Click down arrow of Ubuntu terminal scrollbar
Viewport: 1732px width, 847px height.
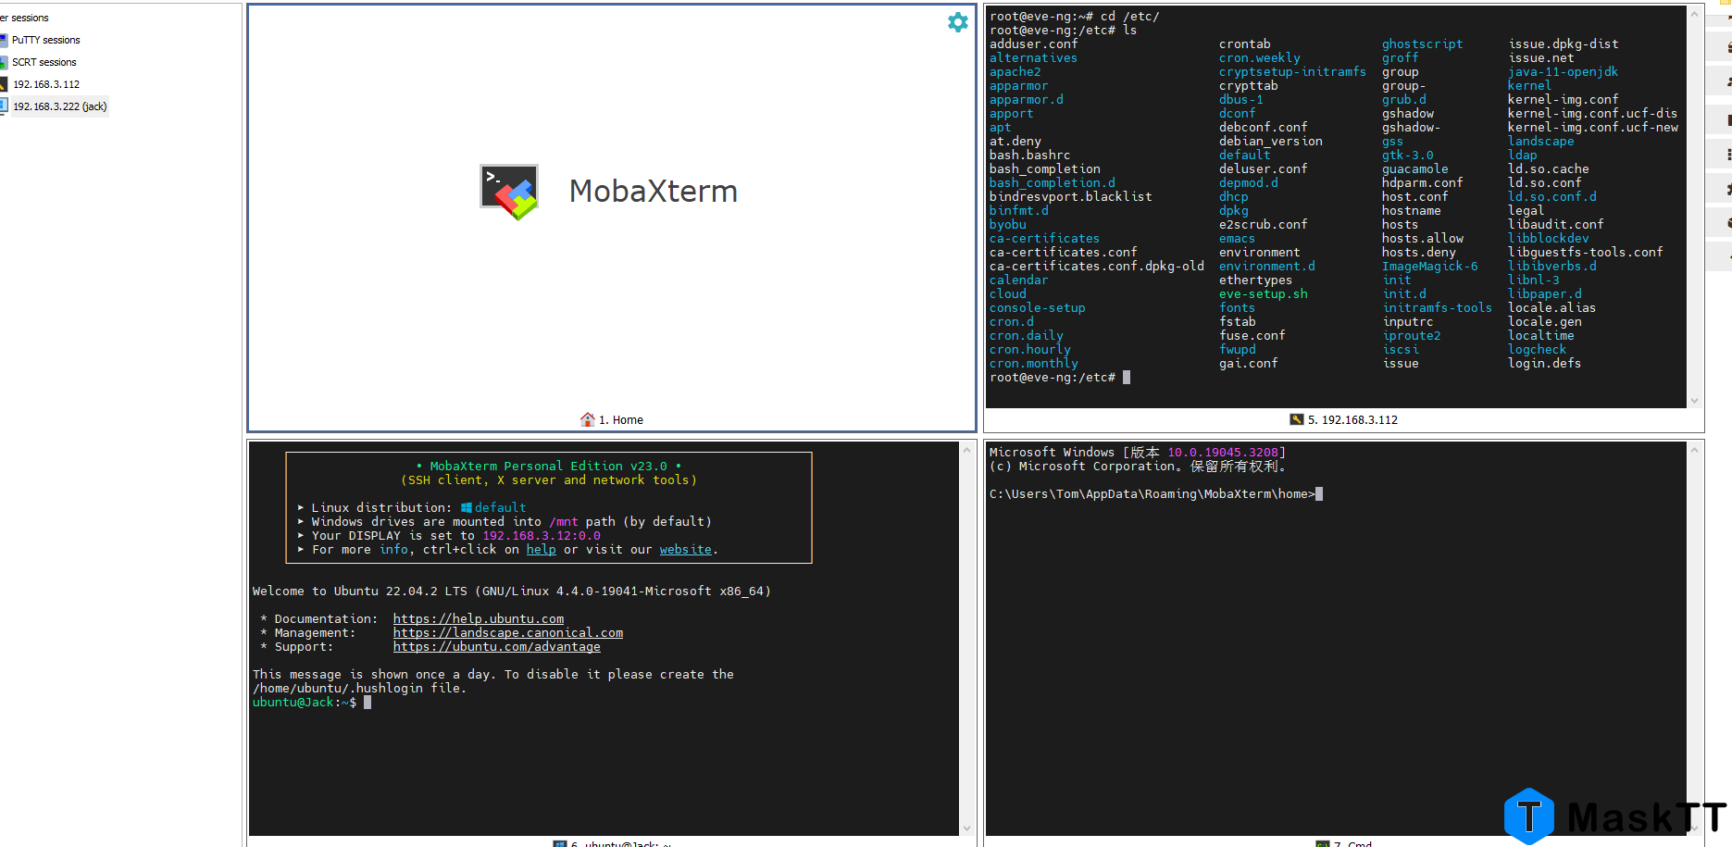[x=967, y=828]
